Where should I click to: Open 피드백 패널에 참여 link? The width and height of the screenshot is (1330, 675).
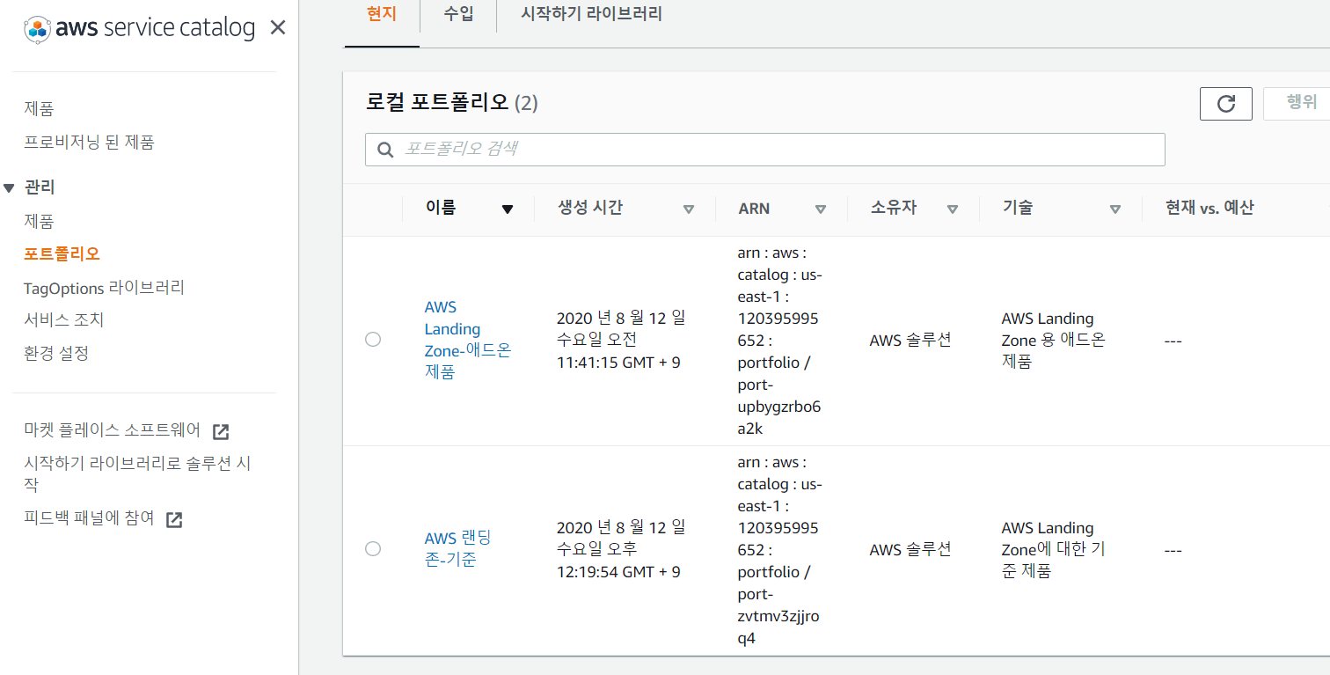[89, 519]
